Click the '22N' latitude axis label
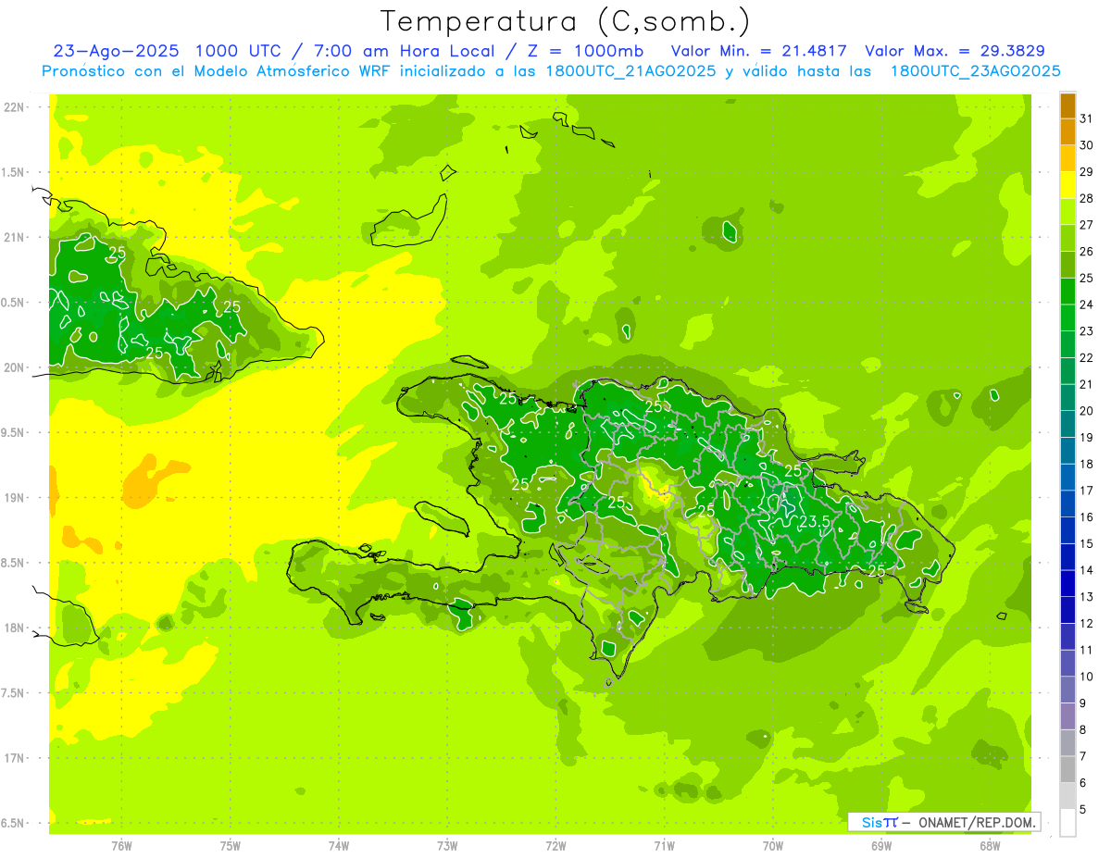The image size is (1111, 858). coord(14,107)
